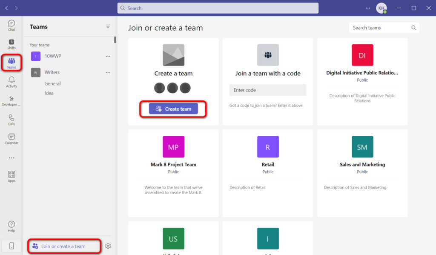Open the Shifts app
Screen dimensions: 436x255
[x=11, y=44]
